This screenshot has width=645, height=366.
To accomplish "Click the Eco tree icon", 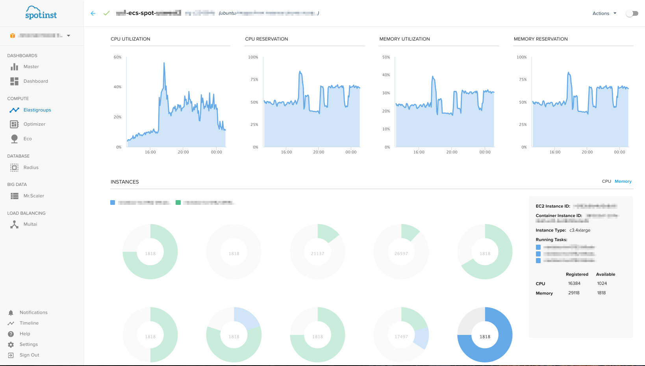I will click(x=15, y=139).
